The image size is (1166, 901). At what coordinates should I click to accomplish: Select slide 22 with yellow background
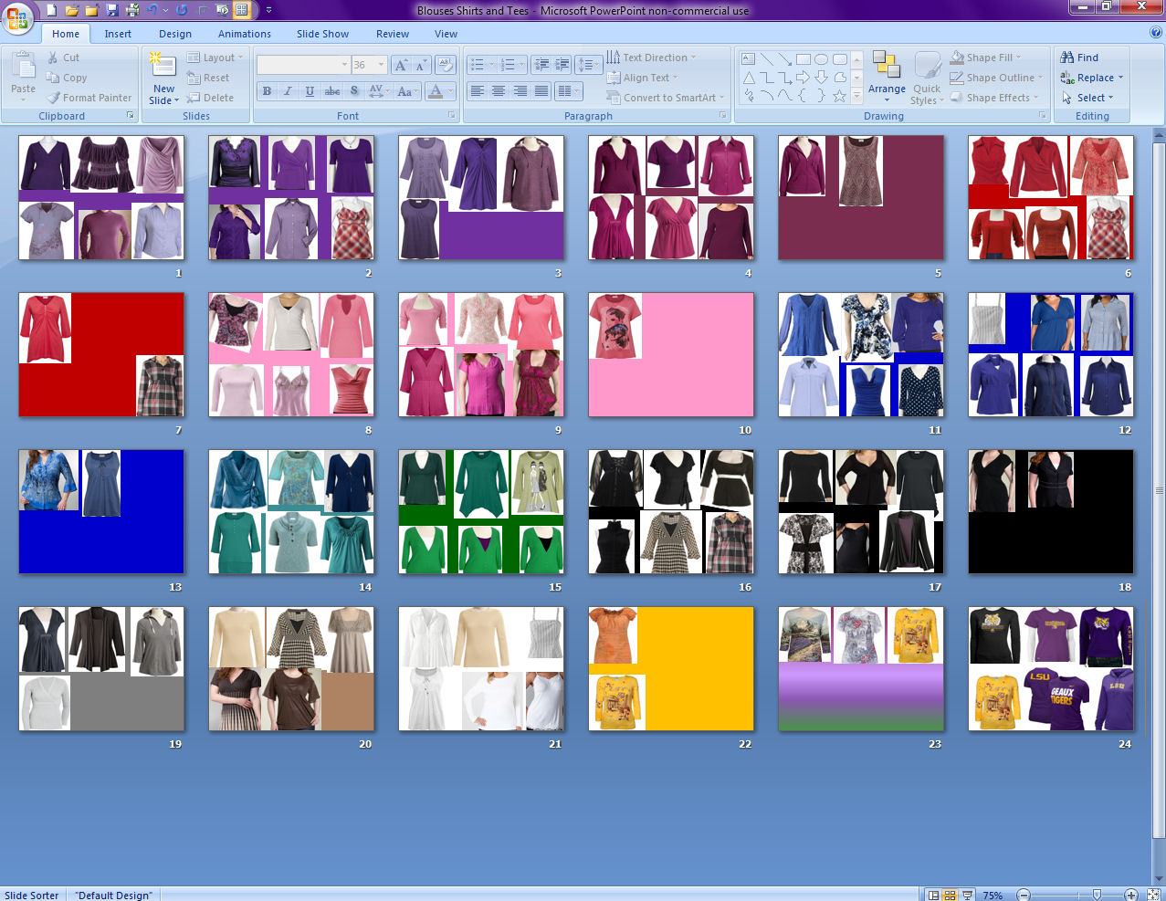click(x=671, y=669)
